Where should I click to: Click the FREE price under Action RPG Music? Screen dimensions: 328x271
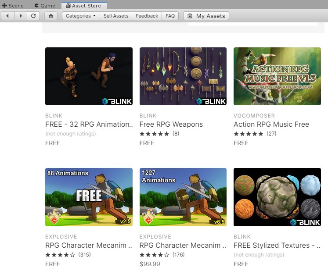[x=241, y=143]
